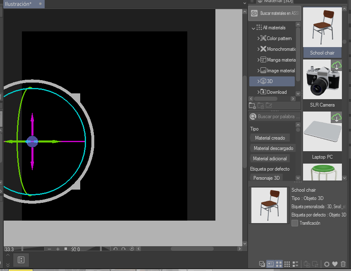The height and width of the screenshot is (271, 351).
Task: Select the Manga material tree item
Action: [281, 60]
